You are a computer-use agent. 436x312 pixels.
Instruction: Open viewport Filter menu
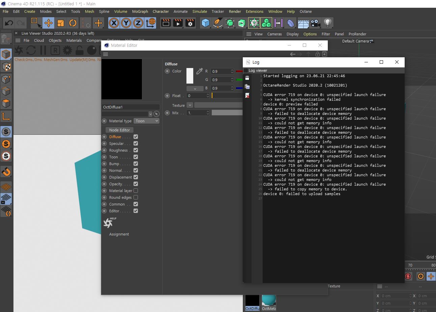coord(326,34)
